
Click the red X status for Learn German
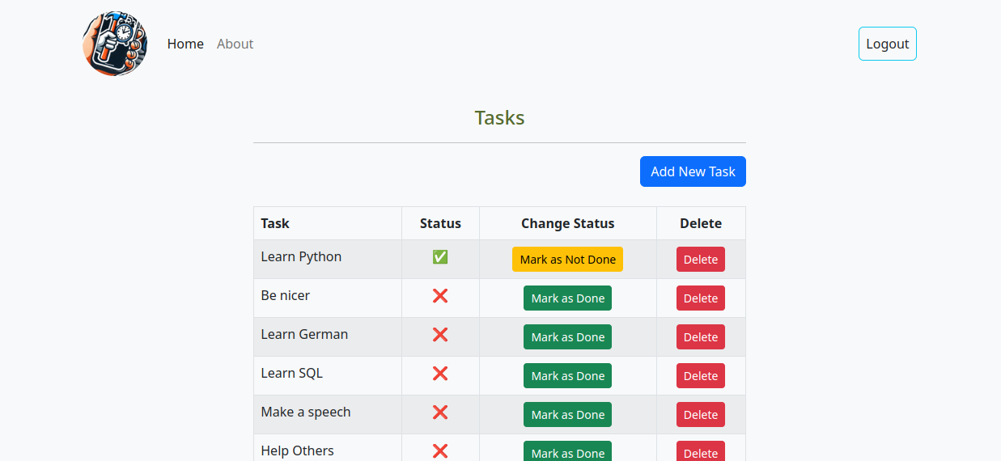[x=440, y=335]
